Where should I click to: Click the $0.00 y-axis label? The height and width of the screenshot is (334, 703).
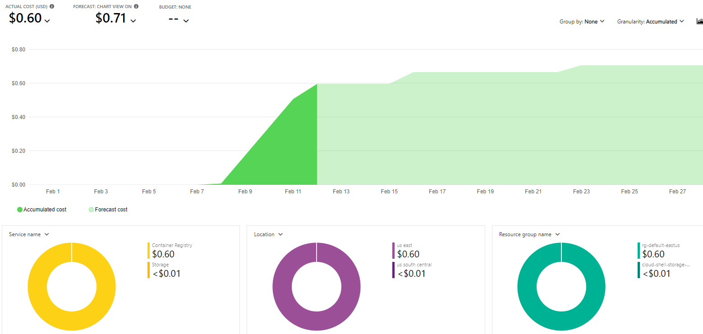[18, 185]
